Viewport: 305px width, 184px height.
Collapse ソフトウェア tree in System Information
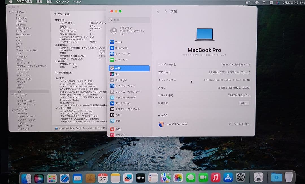pyautogui.click(x=12, y=110)
